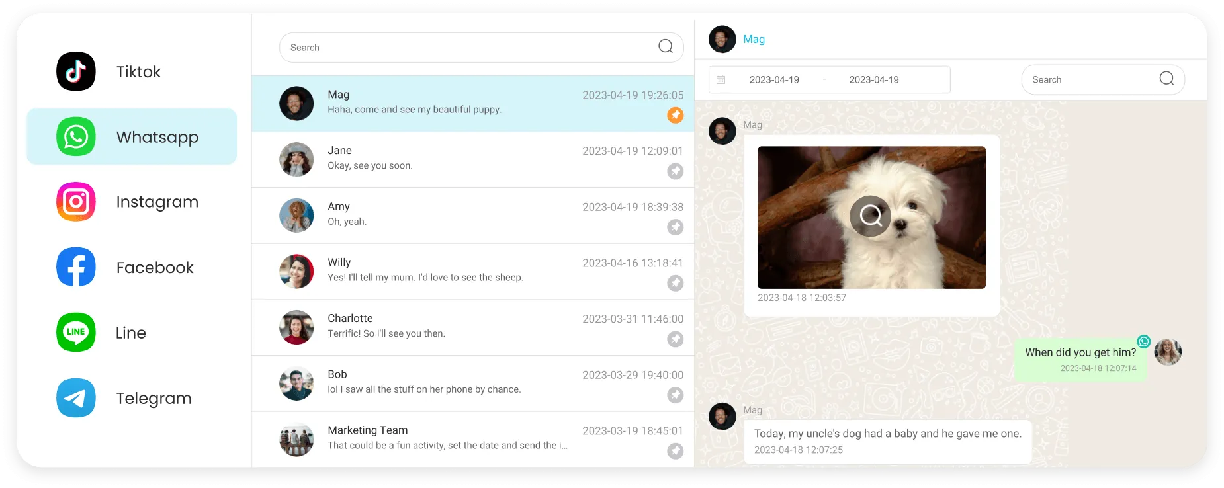Select message 'Terrific! So I'll see you then.'
The width and height of the screenshot is (1224, 488).
click(x=386, y=333)
